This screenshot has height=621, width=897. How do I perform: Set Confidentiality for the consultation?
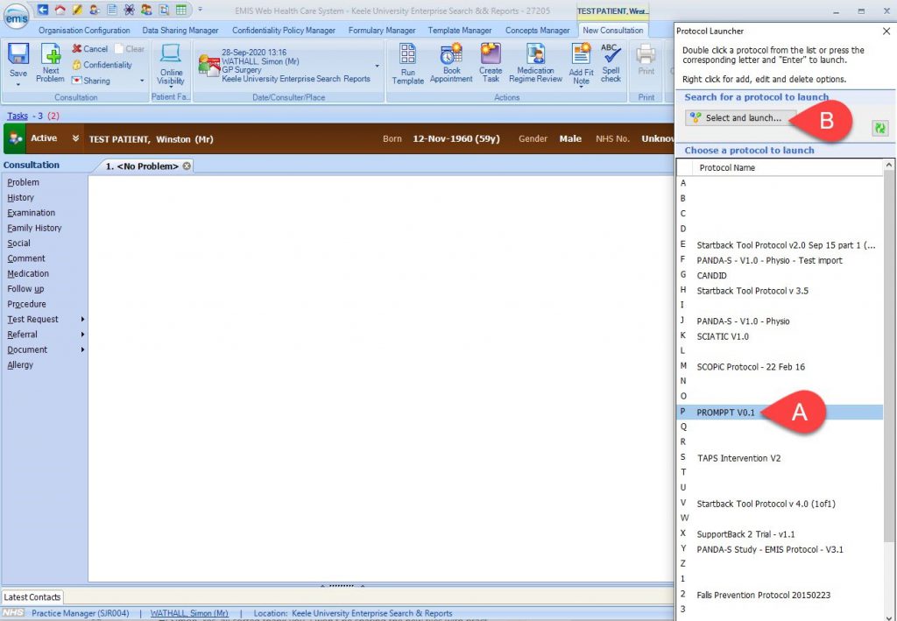pyautogui.click(x=102, y=65)
